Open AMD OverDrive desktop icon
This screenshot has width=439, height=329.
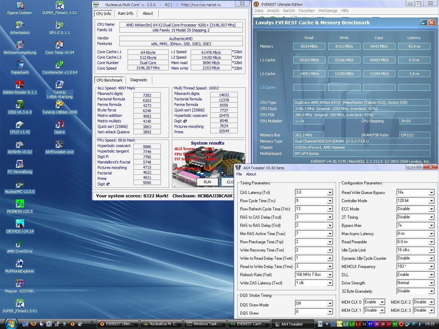pyautogui.click(x=20, y=247)
